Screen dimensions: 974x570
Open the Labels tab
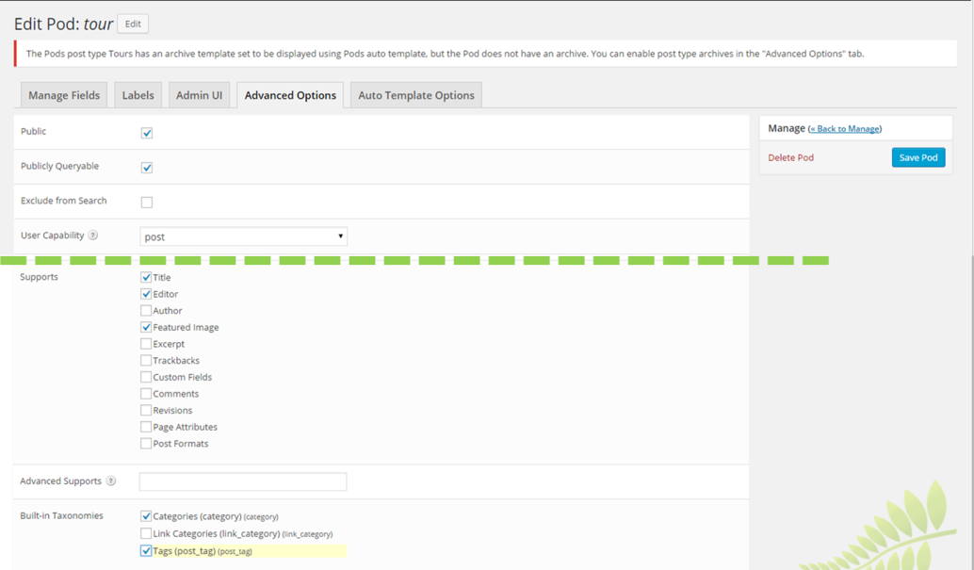[x=138, y=95]
